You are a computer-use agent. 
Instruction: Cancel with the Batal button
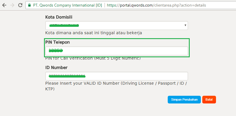tap(209, 99)
